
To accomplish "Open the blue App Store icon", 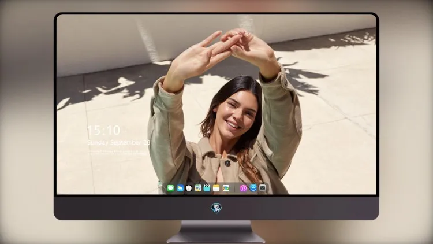I will 253,188.
